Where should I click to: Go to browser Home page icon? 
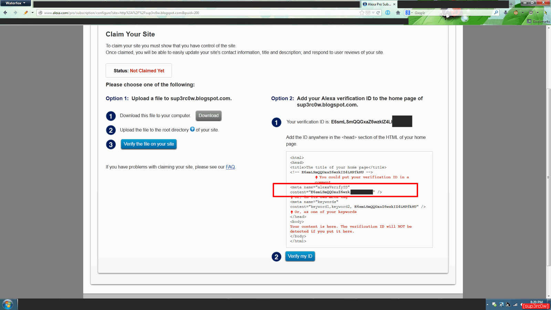point(398,13)
